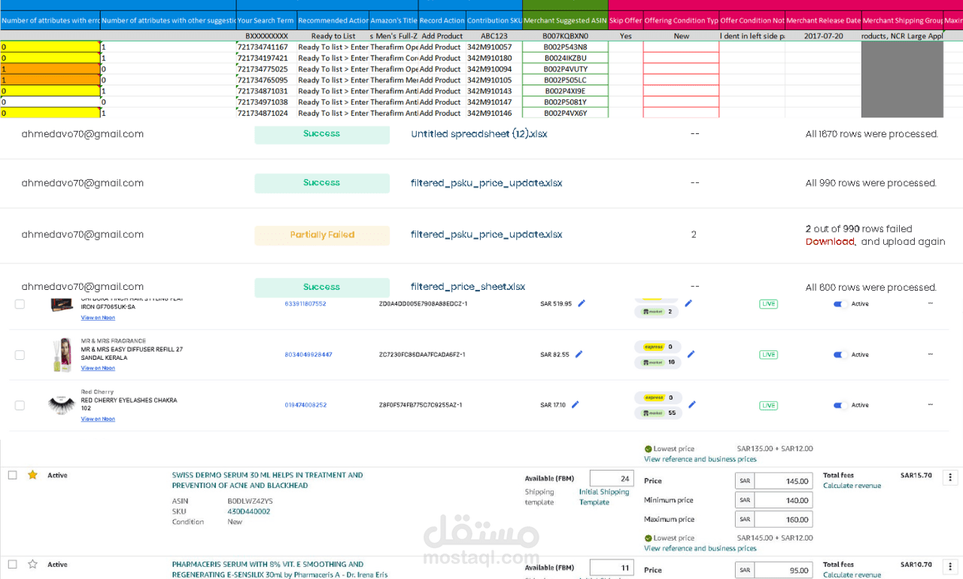Open Pharmaceris Serum listing title
This screenshot has width=963, height=579.
(x=279, y=569)
